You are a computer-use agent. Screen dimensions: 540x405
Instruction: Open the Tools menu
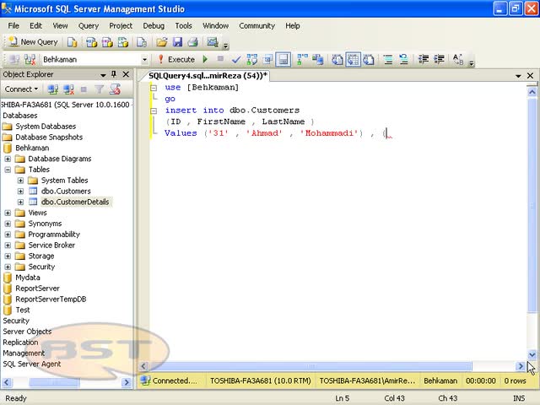pyautogui.click(x=183, y=26)
